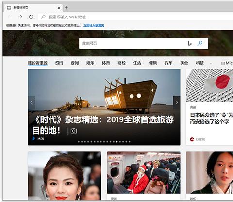Select the 我的资讯源 tab
Image resolution: width=233 pixels, height=202 pixels.
(x=37, y=63)
